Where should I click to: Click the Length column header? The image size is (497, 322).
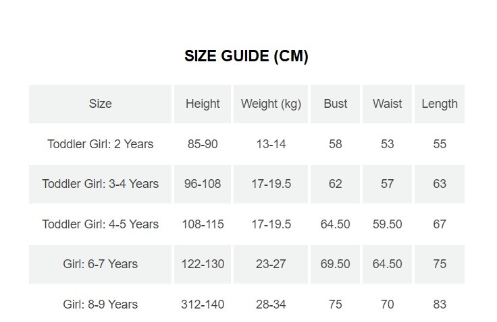coord(440,104)
